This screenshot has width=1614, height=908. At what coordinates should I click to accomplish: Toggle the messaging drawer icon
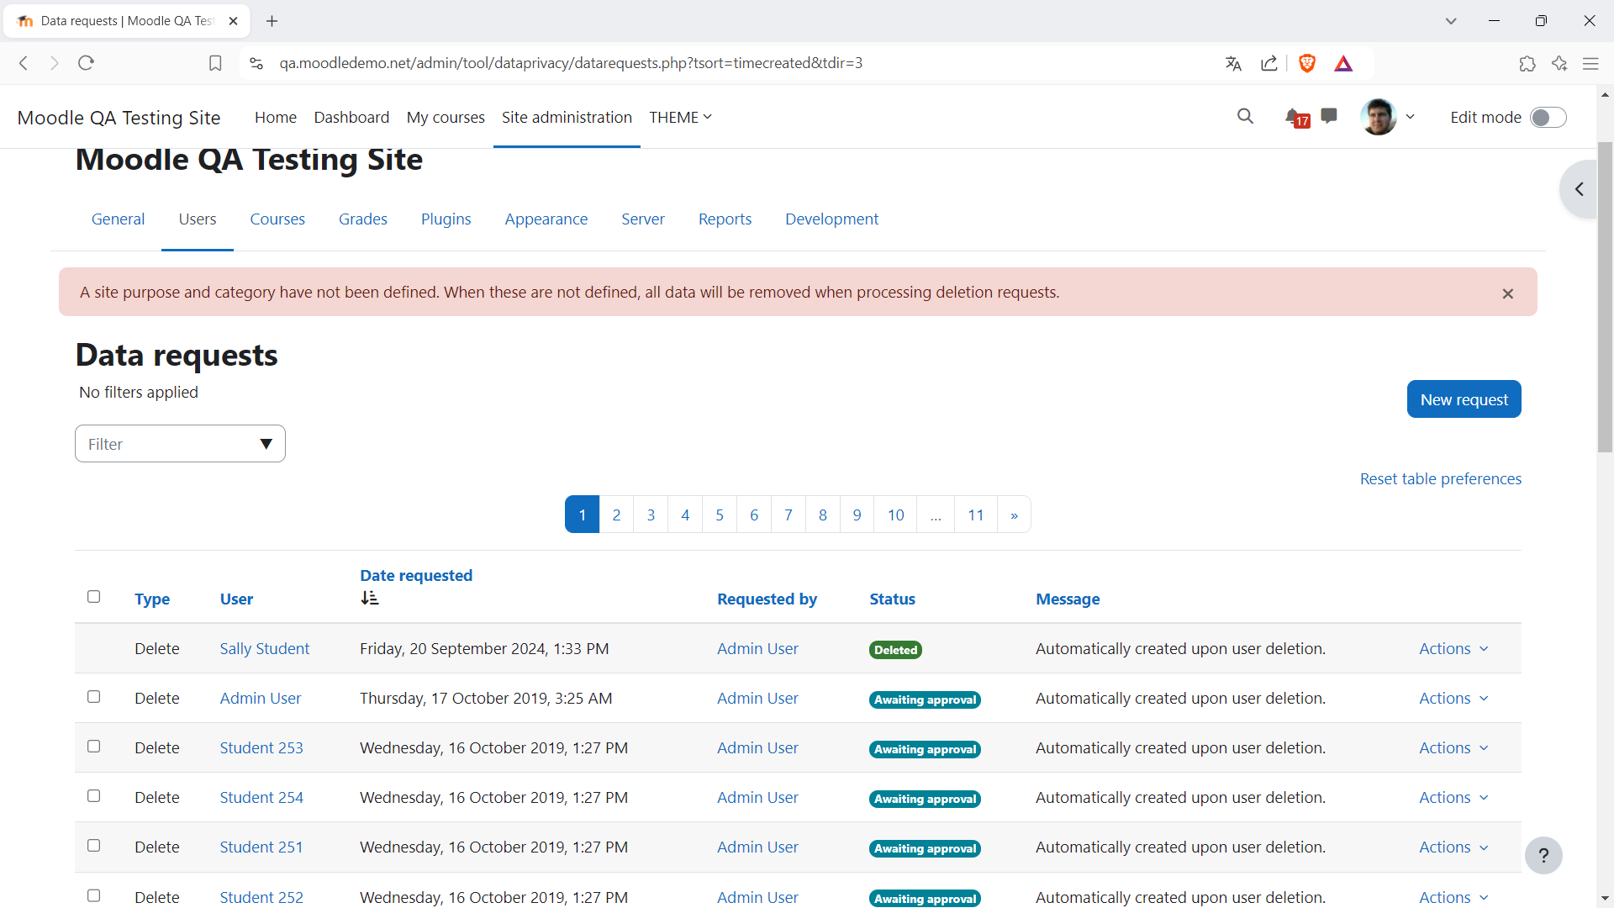(x=1329, y=116)
